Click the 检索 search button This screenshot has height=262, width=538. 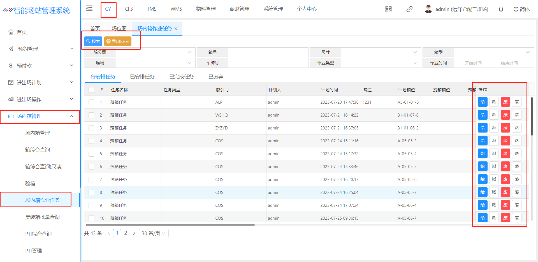(x=93, y=41)
